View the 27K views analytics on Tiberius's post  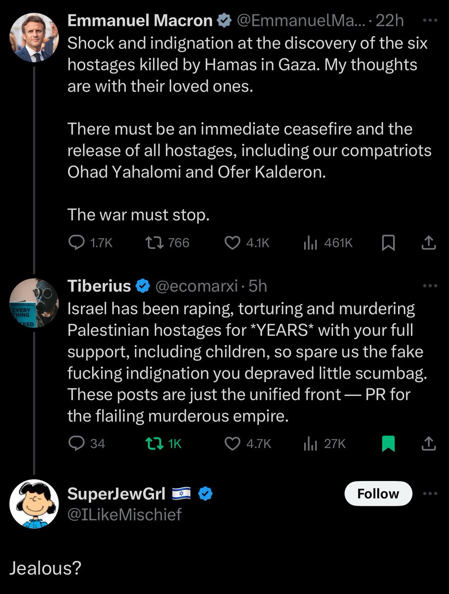click(x=310, y=444)
